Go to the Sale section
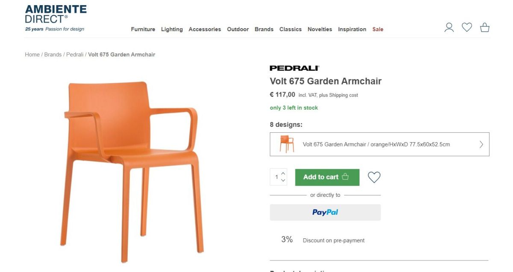 [x=378, y=29]
